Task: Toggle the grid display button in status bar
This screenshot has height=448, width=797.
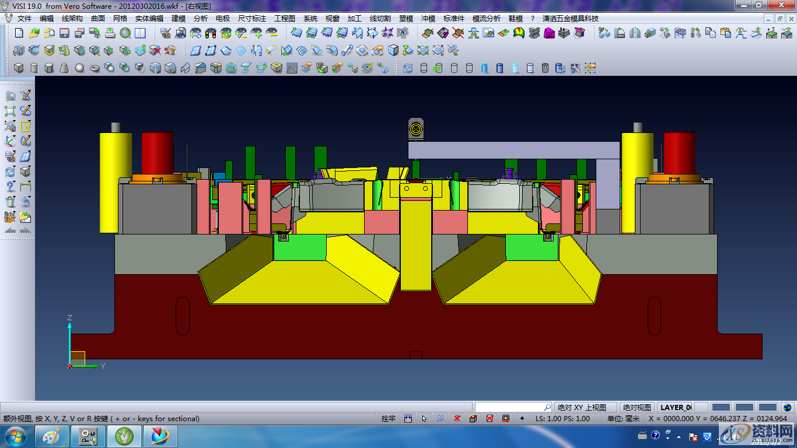Action: pos(408,418)
